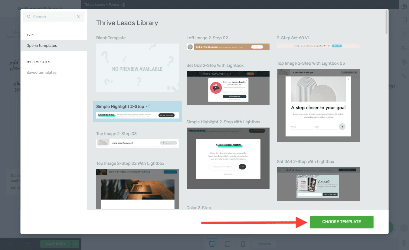Click the Thrive Leads envelope icon in right sidebar
Image resolution: width=409 pixels, height=250 pixels.
click(404, 7)
